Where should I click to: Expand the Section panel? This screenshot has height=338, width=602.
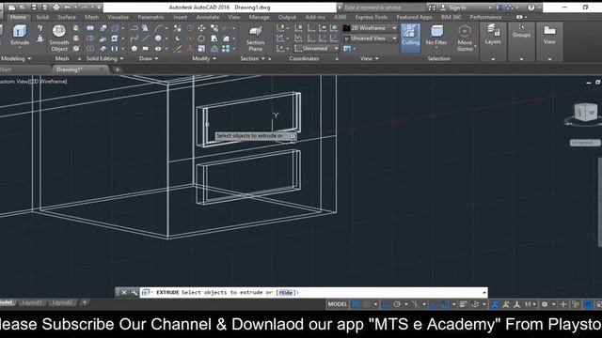pyautogui.click(x=253, y=58)
